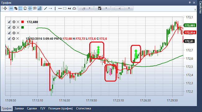Click the share nodes button
This screenshot has width=202, height=112.
tap(120, 8)
